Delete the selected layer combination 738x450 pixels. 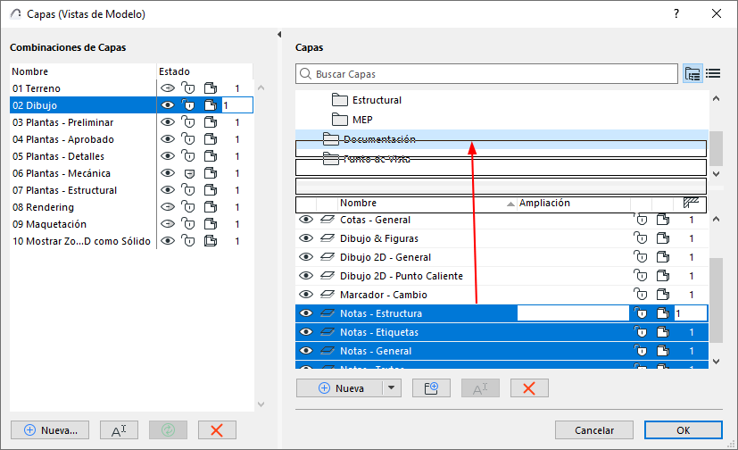point(216,430)
